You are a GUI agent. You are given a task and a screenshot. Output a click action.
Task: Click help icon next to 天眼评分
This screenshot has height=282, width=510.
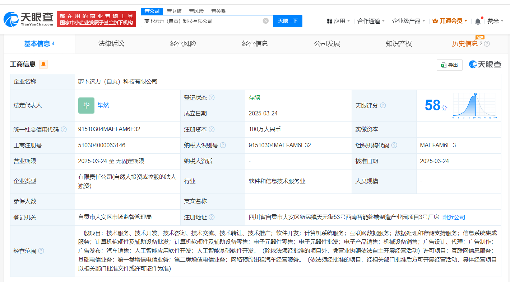click(383, 105)
